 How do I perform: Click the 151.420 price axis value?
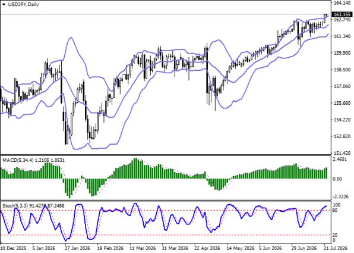[x=342, y=153]
